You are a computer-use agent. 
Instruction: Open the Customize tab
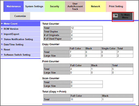20,16
